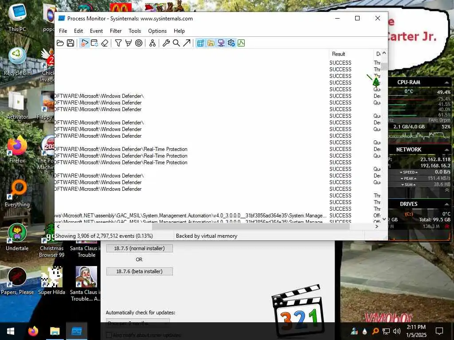454x340 pixels.
Task: Click the vertical scrollbar up arrow
Action: [384, 53]
